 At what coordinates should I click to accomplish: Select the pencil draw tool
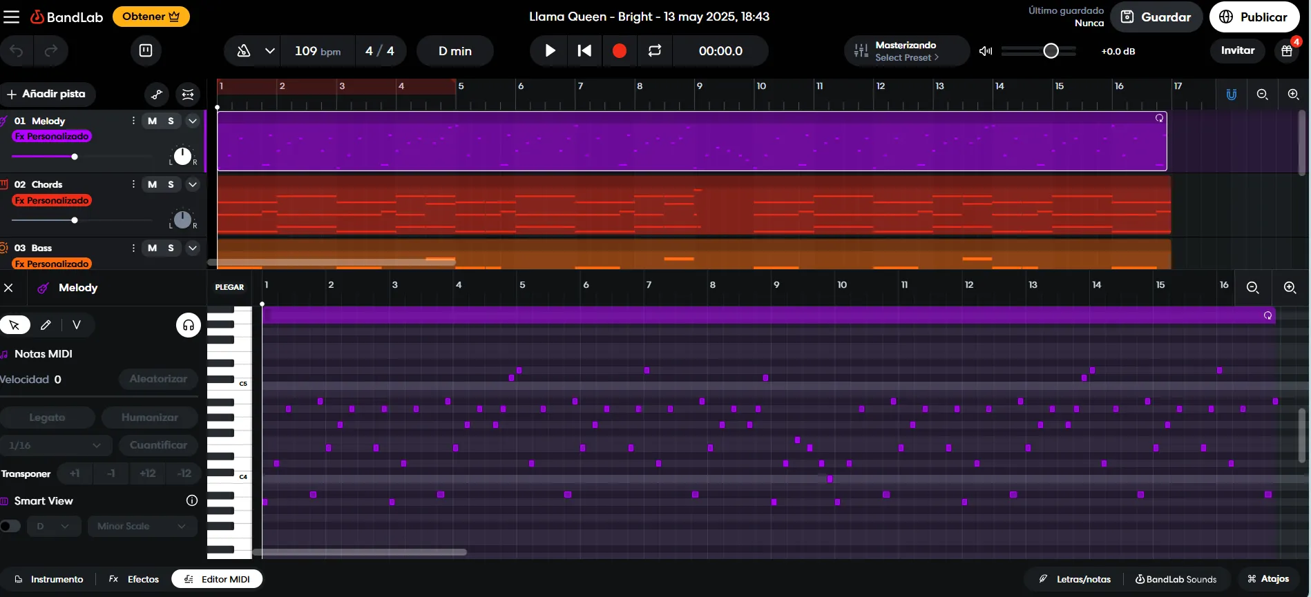(x=46, y=325)
